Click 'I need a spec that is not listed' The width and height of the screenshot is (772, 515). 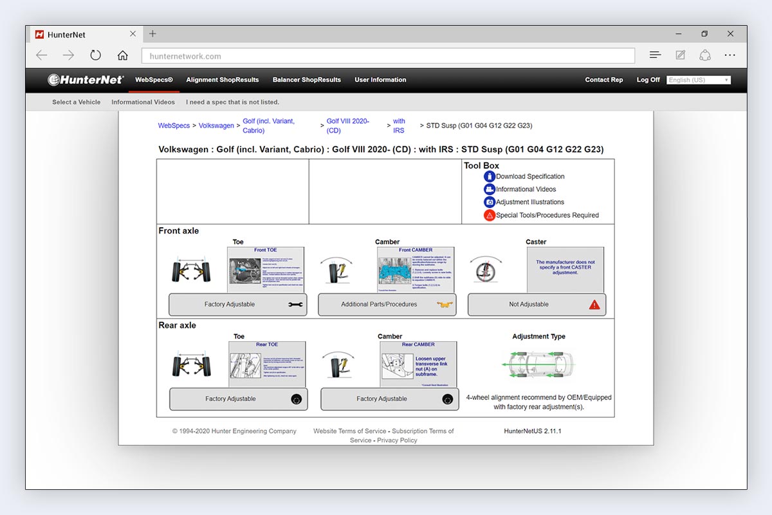(x=233, y=102)
